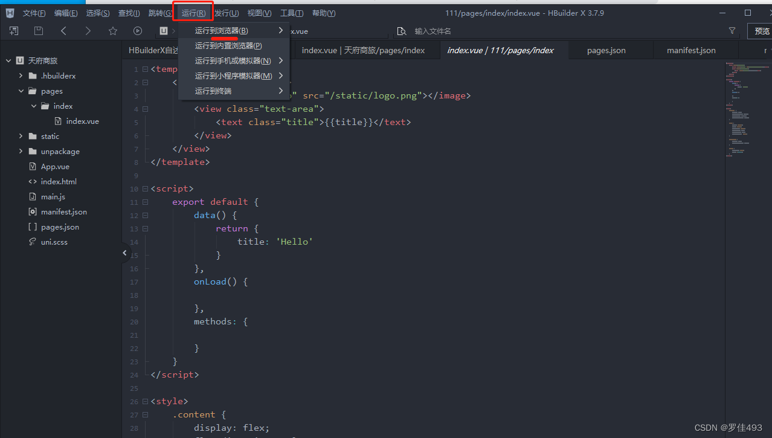Go back with the left arrow icon
772x438 pixels.
click(x=63, y=31)
